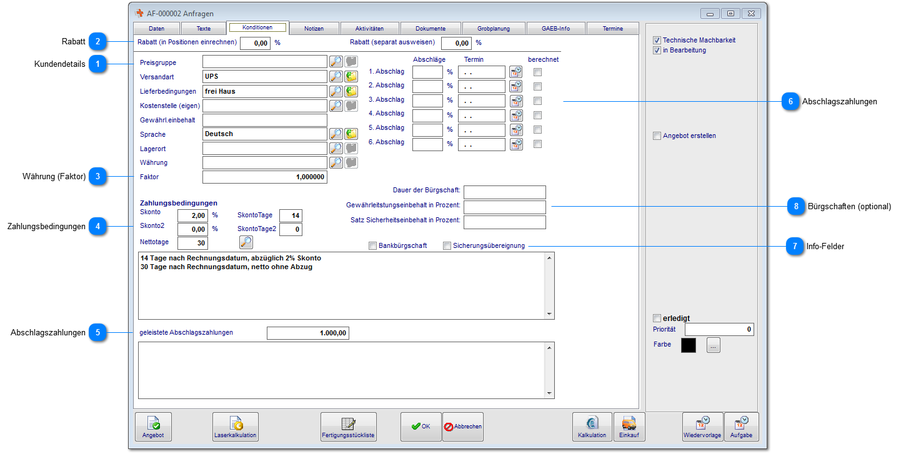Screen dimensions: 901x454
Task: Open calendar picker for 2. Abschlag
Action: click(x=515, y=86)
